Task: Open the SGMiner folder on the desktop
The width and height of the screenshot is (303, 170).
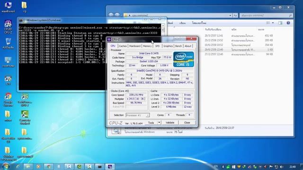Action: point(8,154)
